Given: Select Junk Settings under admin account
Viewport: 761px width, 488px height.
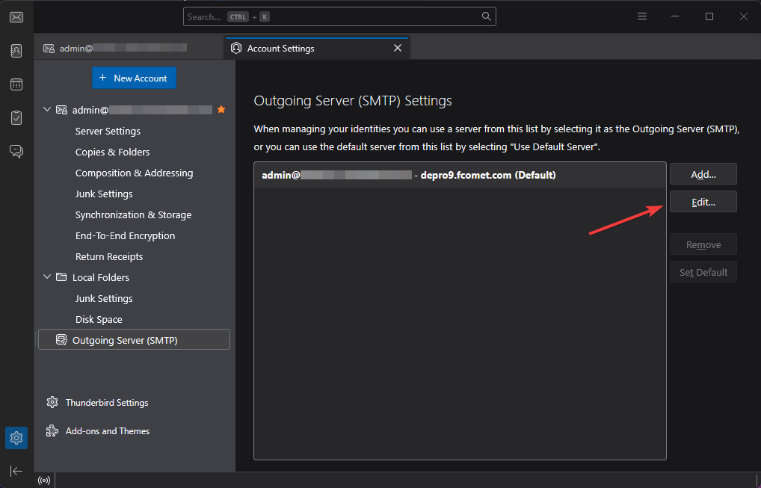Looking at the screenshot, I should [104, 194].
